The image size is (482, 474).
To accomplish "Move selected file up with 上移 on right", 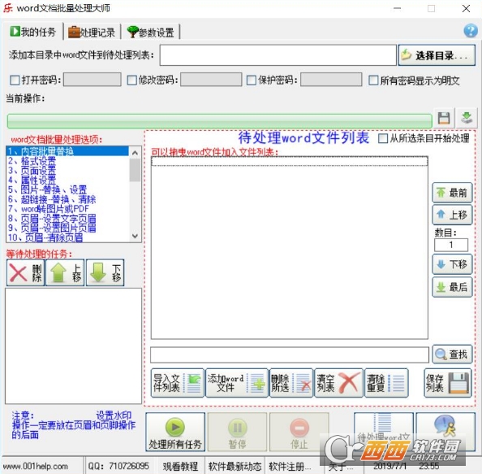I will tap(452, 215).
